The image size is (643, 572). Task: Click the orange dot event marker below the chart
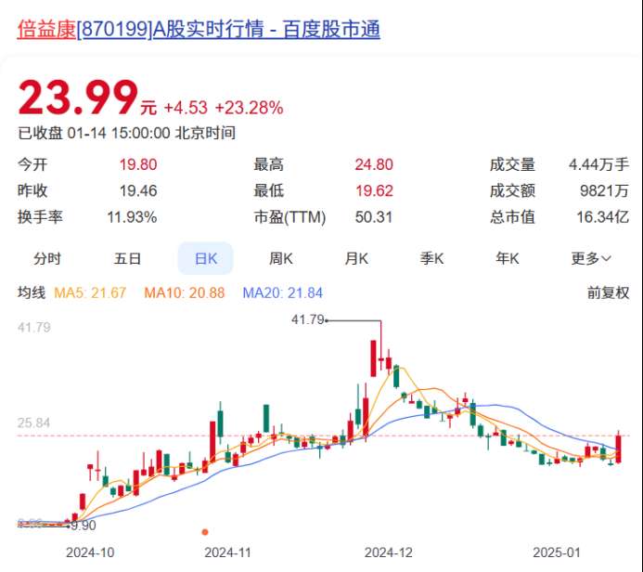tap(205, 532)
